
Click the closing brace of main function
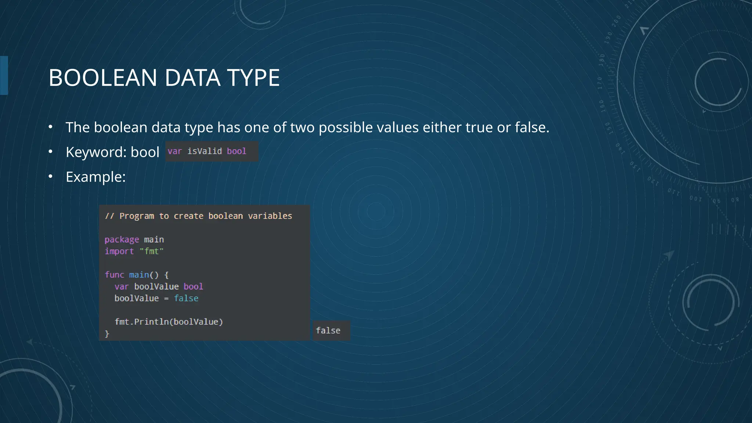(x=107, y=334)
